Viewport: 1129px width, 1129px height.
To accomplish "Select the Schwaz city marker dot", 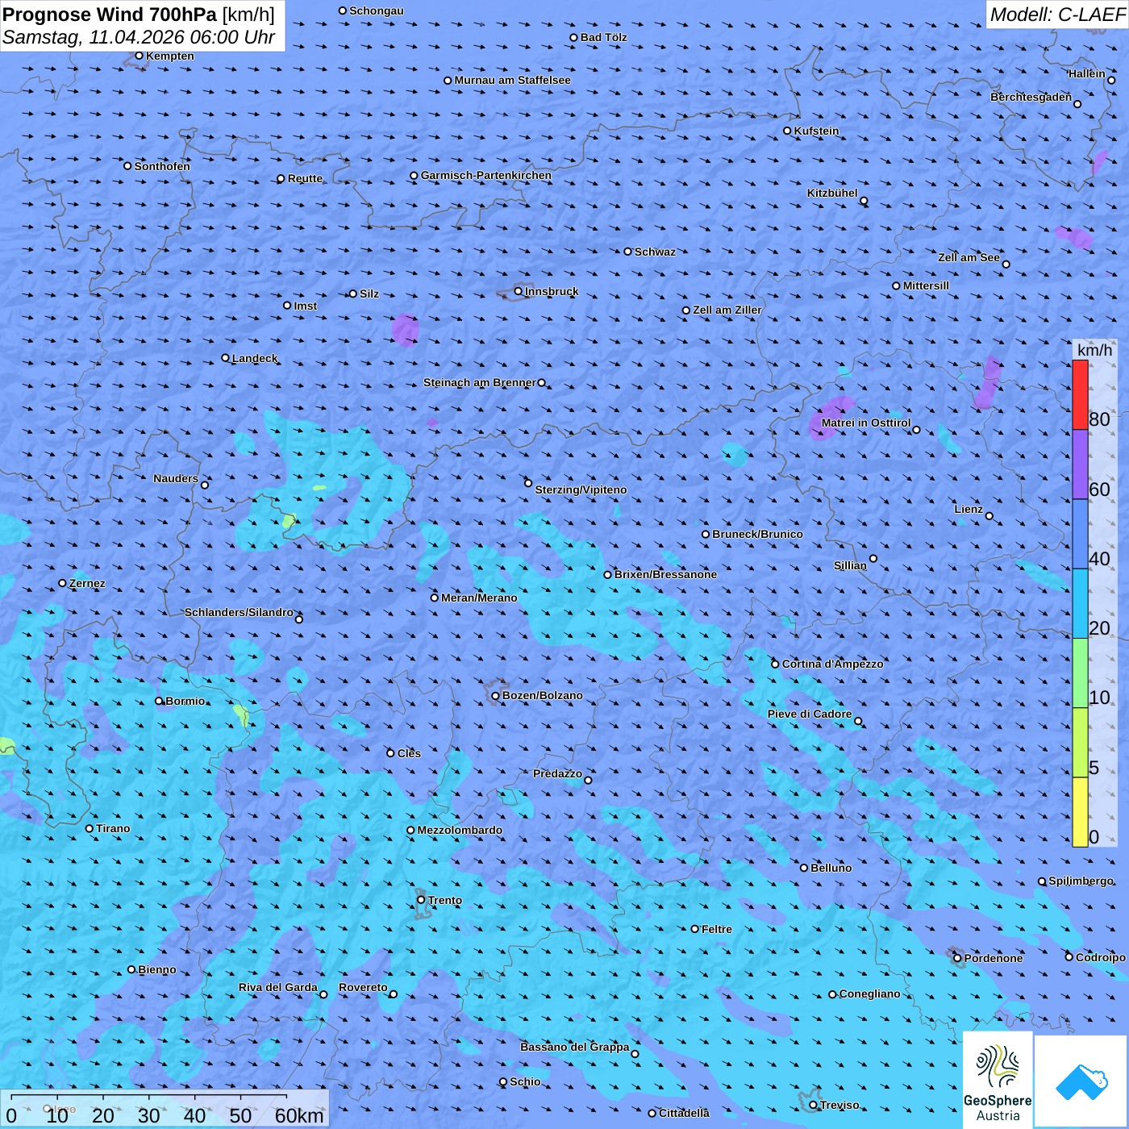I will [628, 252].
